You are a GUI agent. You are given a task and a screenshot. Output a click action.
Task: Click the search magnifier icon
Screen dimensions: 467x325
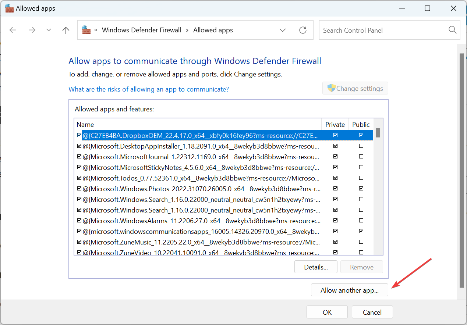[453, 30]
